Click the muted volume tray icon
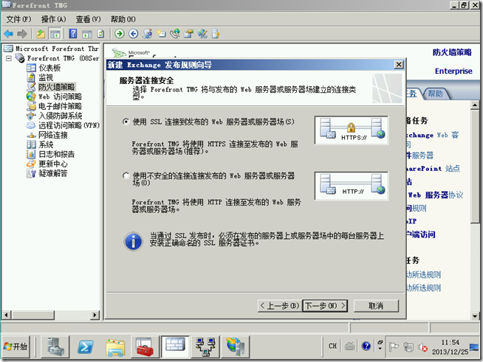The image size is (483, 362). click(x=422, y=347)
